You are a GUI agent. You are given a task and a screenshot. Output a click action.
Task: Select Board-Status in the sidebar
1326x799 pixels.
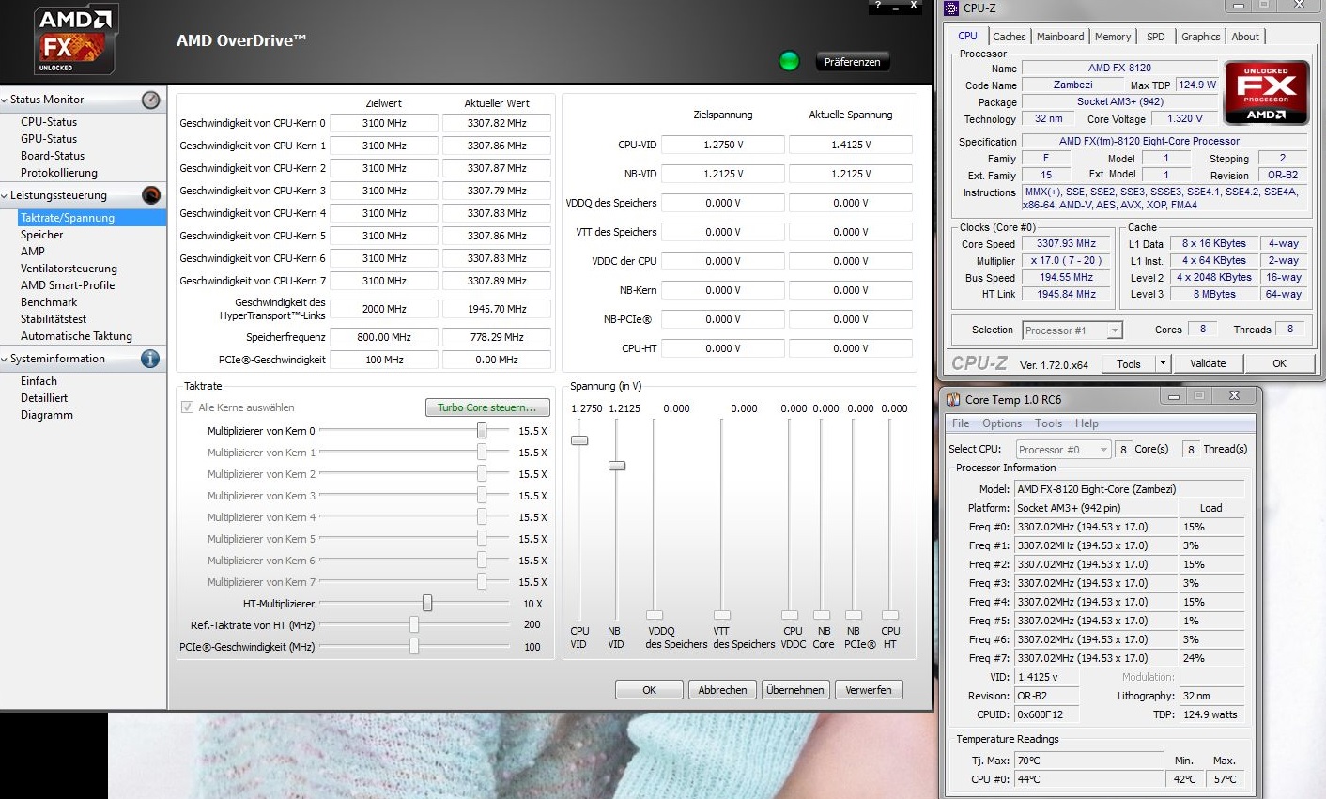click(x=53, y=156)
